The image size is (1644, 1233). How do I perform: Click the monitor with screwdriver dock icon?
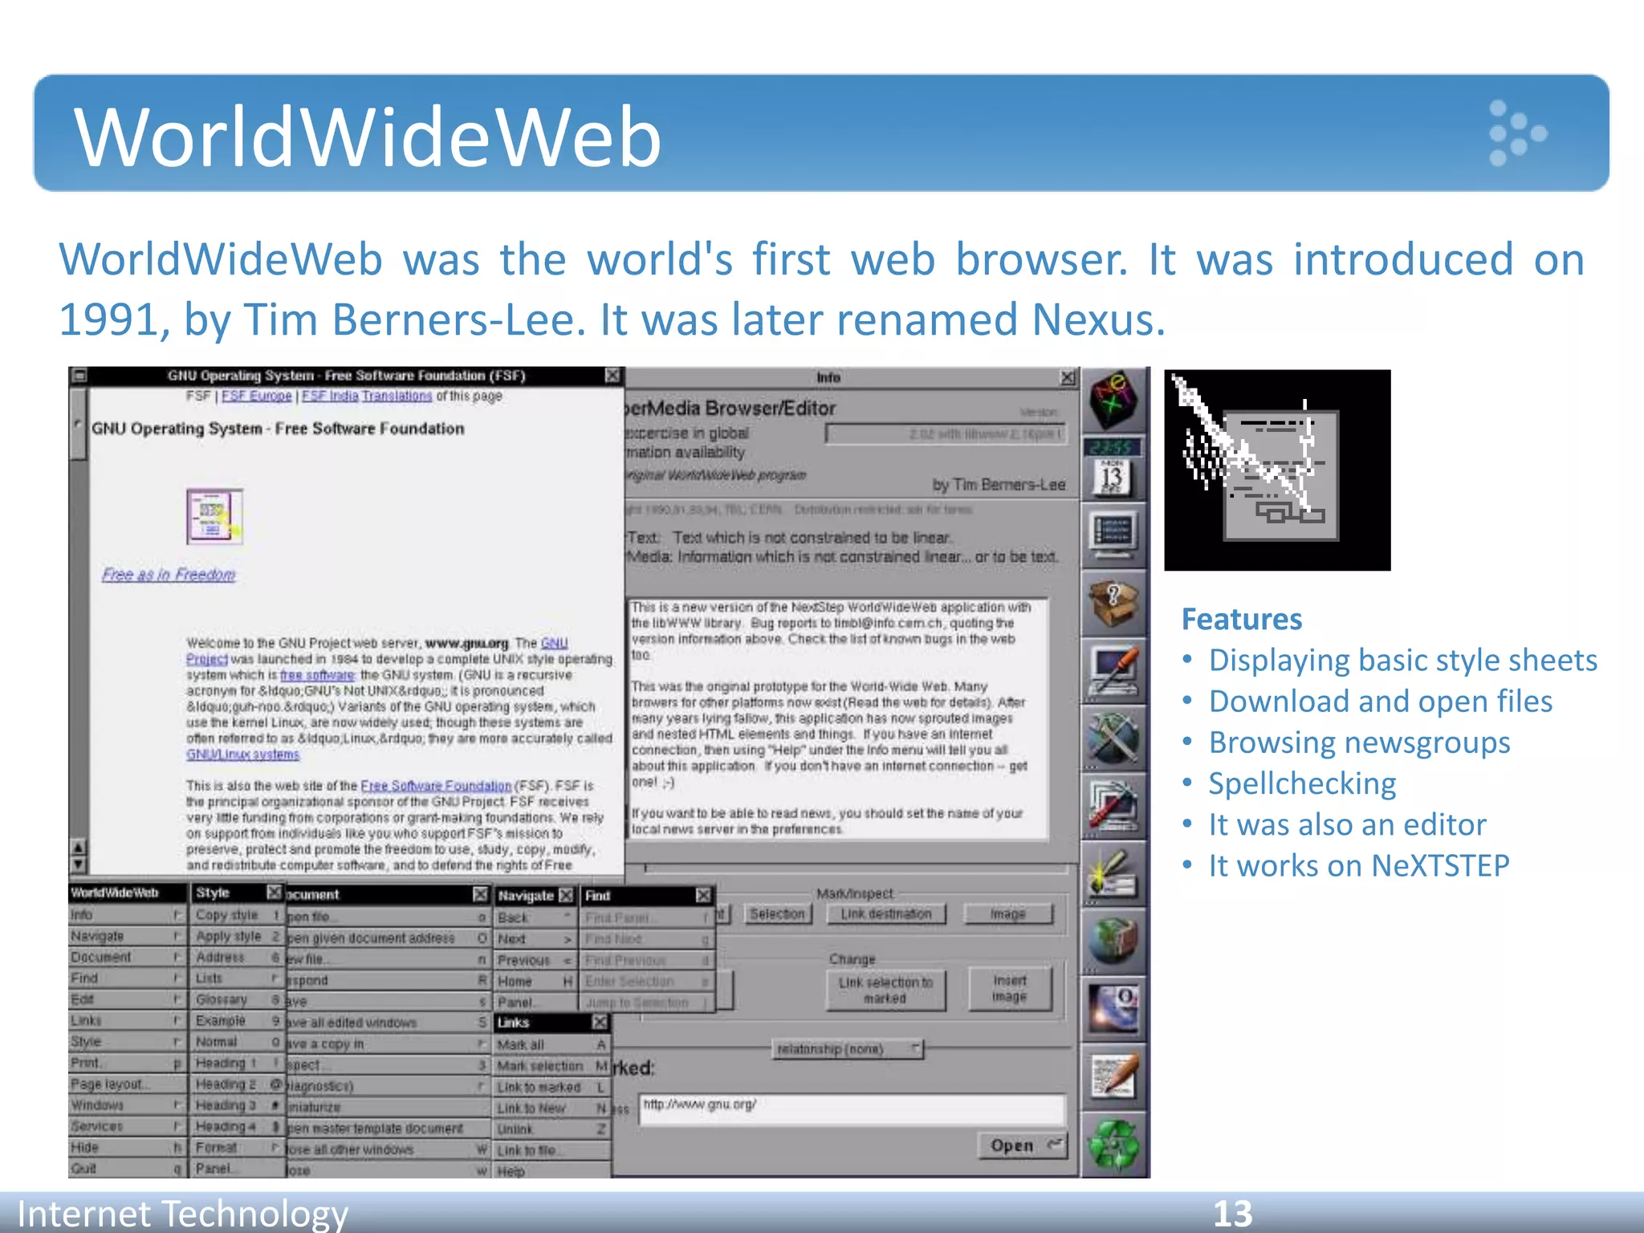[x=1113, y=671]
